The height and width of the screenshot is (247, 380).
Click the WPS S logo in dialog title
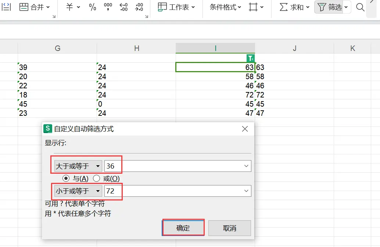48,129
